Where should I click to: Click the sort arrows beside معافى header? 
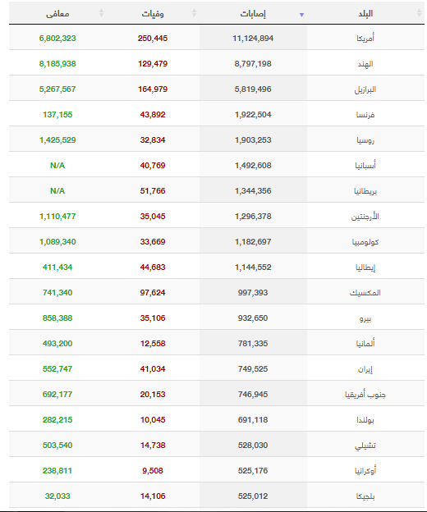tap(101, 13)
